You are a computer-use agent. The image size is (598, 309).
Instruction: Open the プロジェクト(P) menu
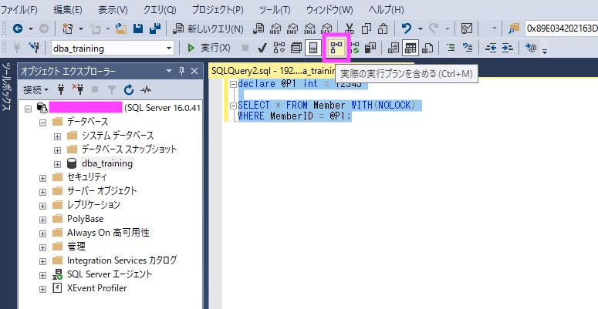tap(218, 9)
